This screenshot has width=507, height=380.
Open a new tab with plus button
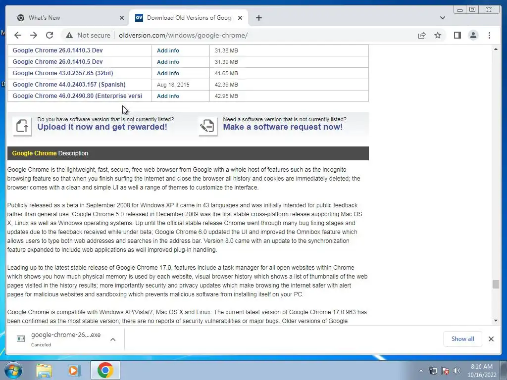pyautogui.click(x=258, y=18)
